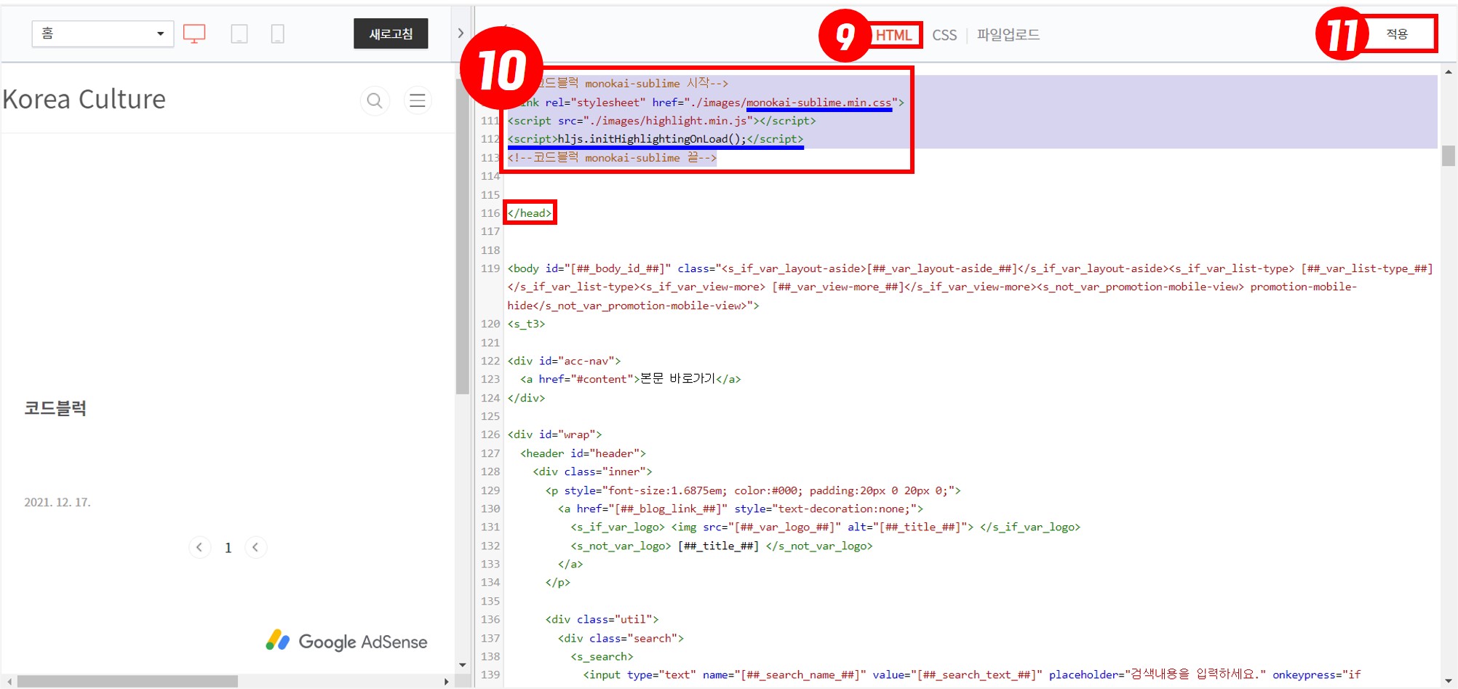
Task: Click the 새로고침 refresh button
Action: 391,33
